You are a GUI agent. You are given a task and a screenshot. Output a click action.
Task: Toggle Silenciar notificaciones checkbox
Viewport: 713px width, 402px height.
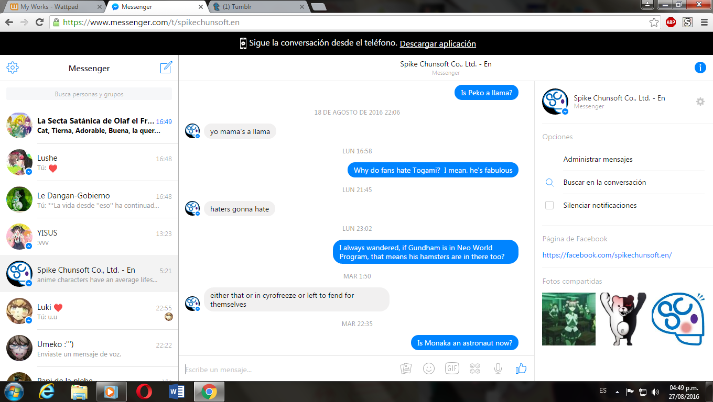pyautogui.click(x=549, y=205)
